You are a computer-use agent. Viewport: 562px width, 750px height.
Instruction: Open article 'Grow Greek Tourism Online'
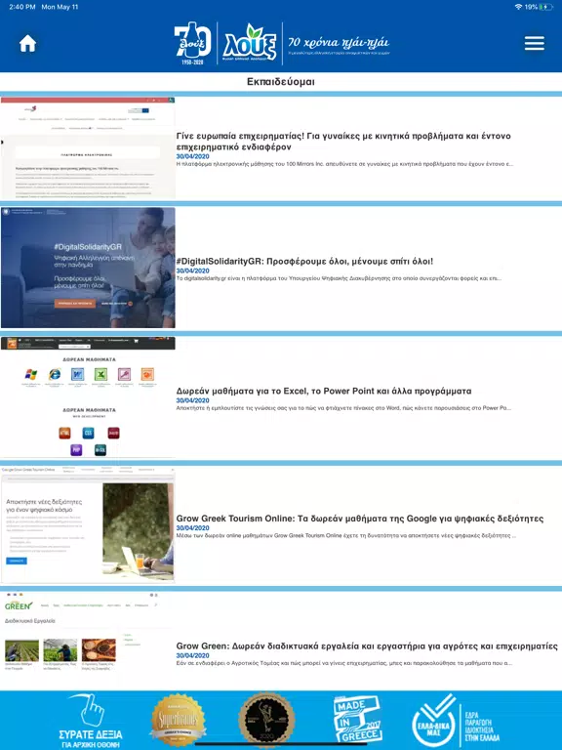coord(360,519)
